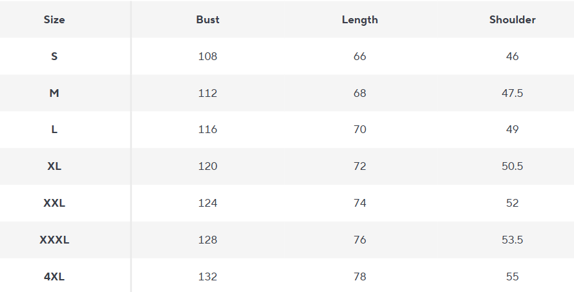Select the XXXL size row label
The width and height of the screenshot is (574, 292).
click(54, 240)
